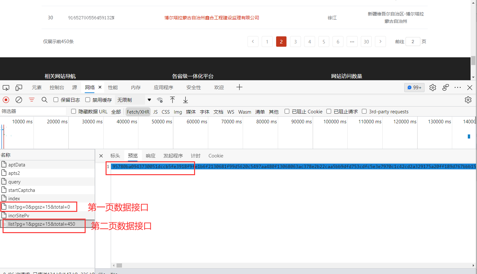Screen dimensions: 477x274
Task: Open the throttling dropdown
Action: point(134,100)
